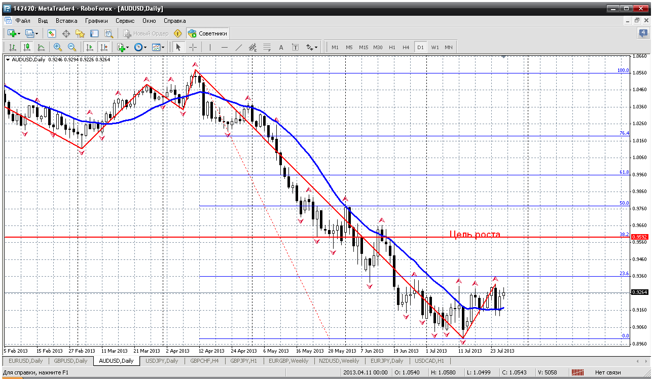Open the Вид menu
653x379 pixels.
point(43,21)
